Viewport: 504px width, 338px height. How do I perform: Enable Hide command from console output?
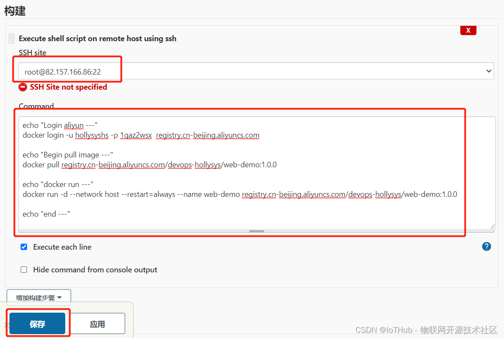[x=24, y=269]
